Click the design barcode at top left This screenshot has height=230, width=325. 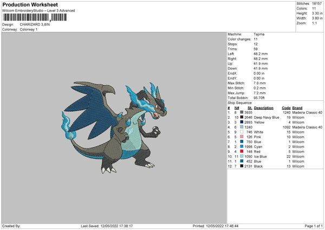pos(35,17)
